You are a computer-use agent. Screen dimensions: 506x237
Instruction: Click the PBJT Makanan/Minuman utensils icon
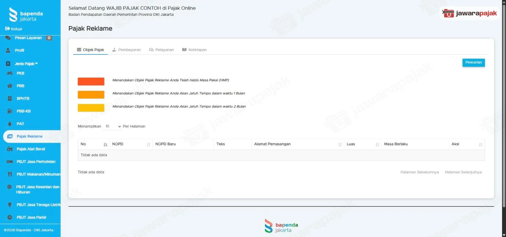coord(10,174)
